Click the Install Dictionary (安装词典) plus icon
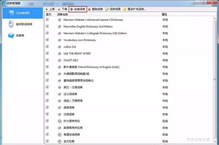 coord(71,9)
